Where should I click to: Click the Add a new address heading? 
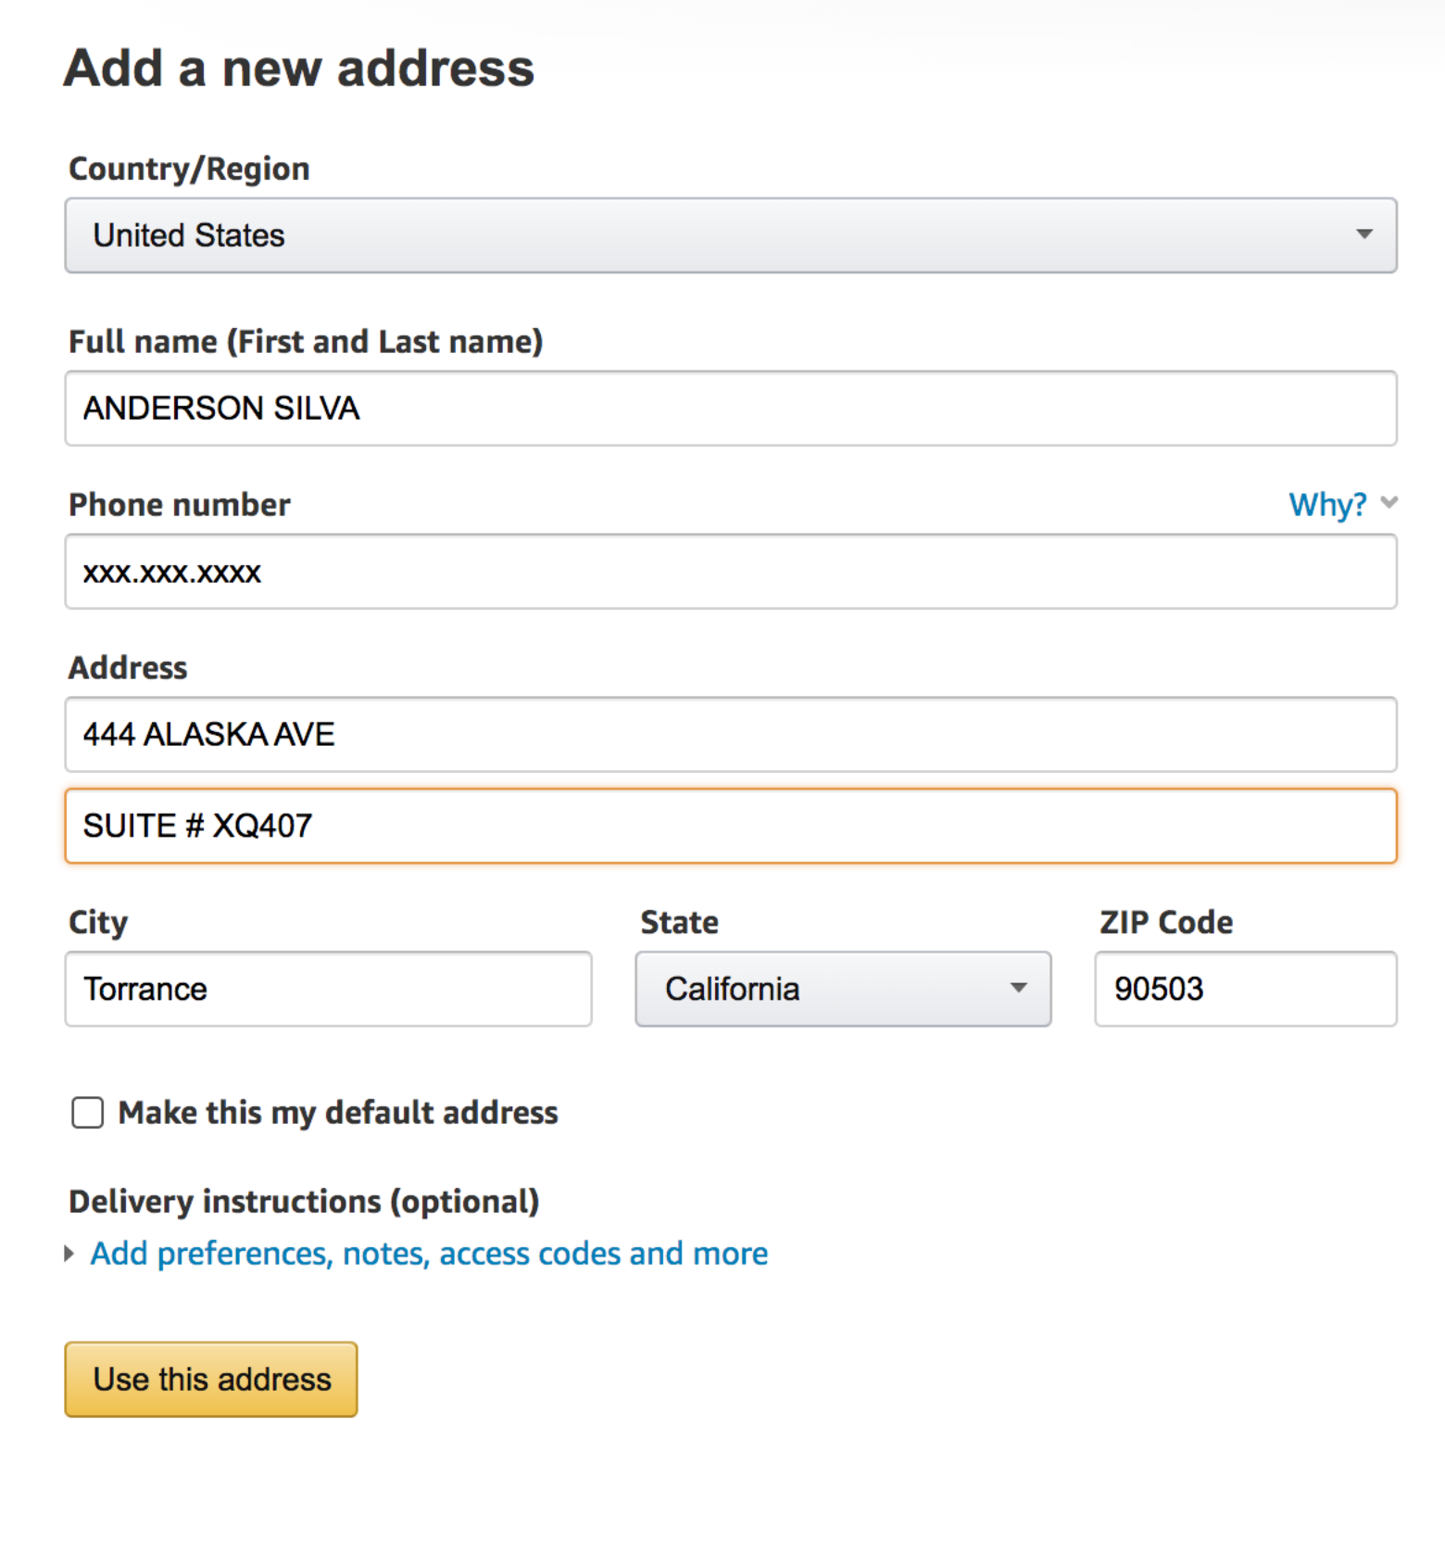pyautogui.click(x=299, y=69)
